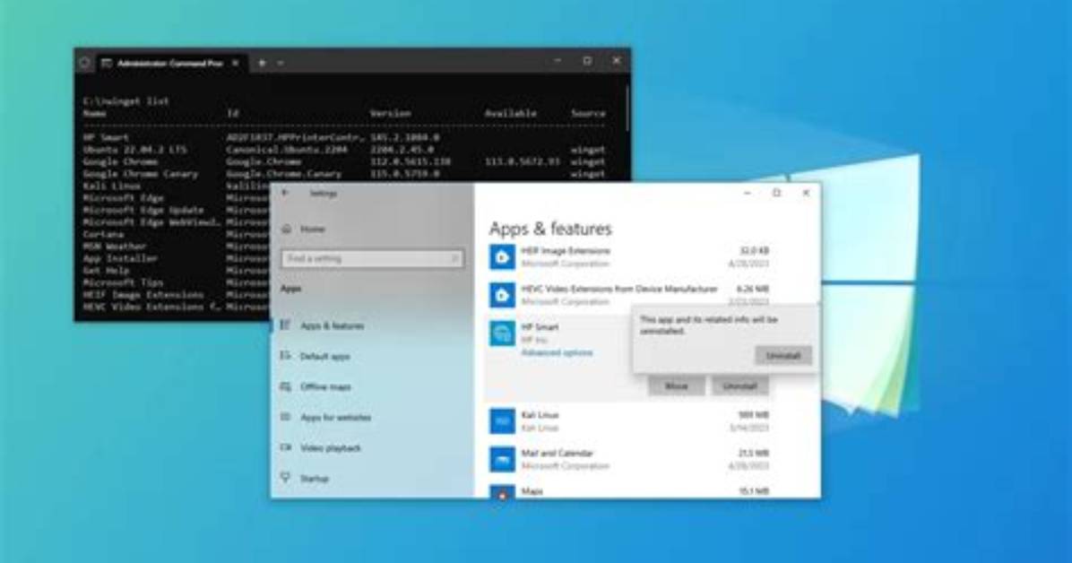The width and height of the screenshot is (1072, 563).
Task: Click the Source column header in terminal
Action: (x=589, y=114)
